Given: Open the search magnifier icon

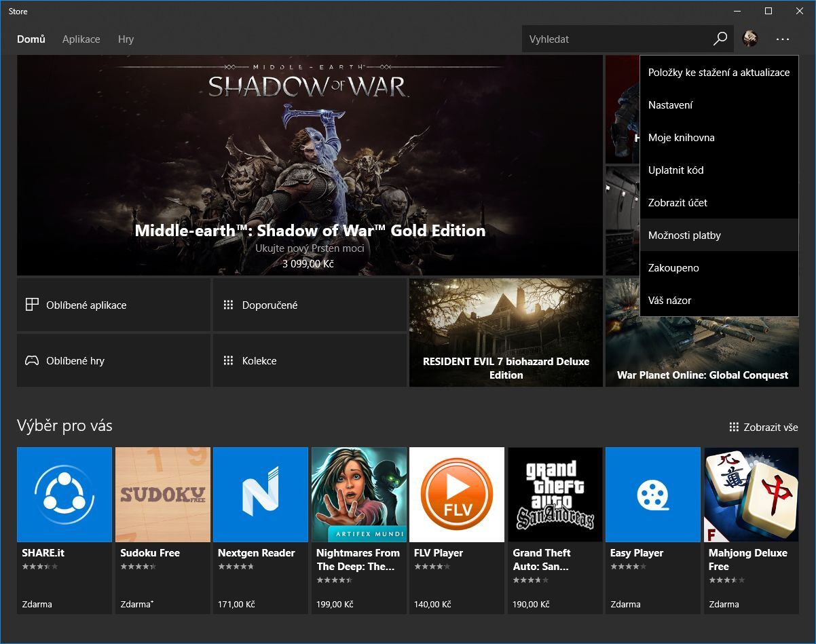Looking at the screenshot, I should pyautogui.click(x=720, y=39).
